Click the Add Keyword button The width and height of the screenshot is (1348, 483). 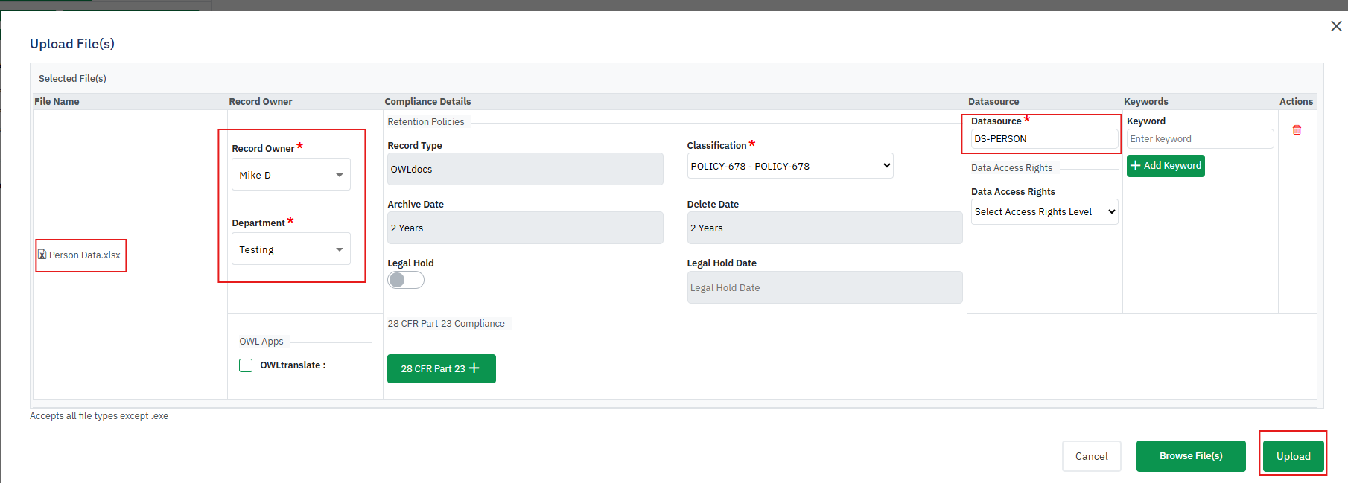(x=1166, y=166)
